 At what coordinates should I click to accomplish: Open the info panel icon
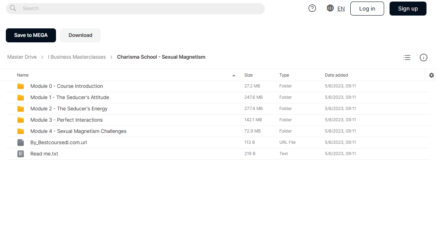point(424,58)
